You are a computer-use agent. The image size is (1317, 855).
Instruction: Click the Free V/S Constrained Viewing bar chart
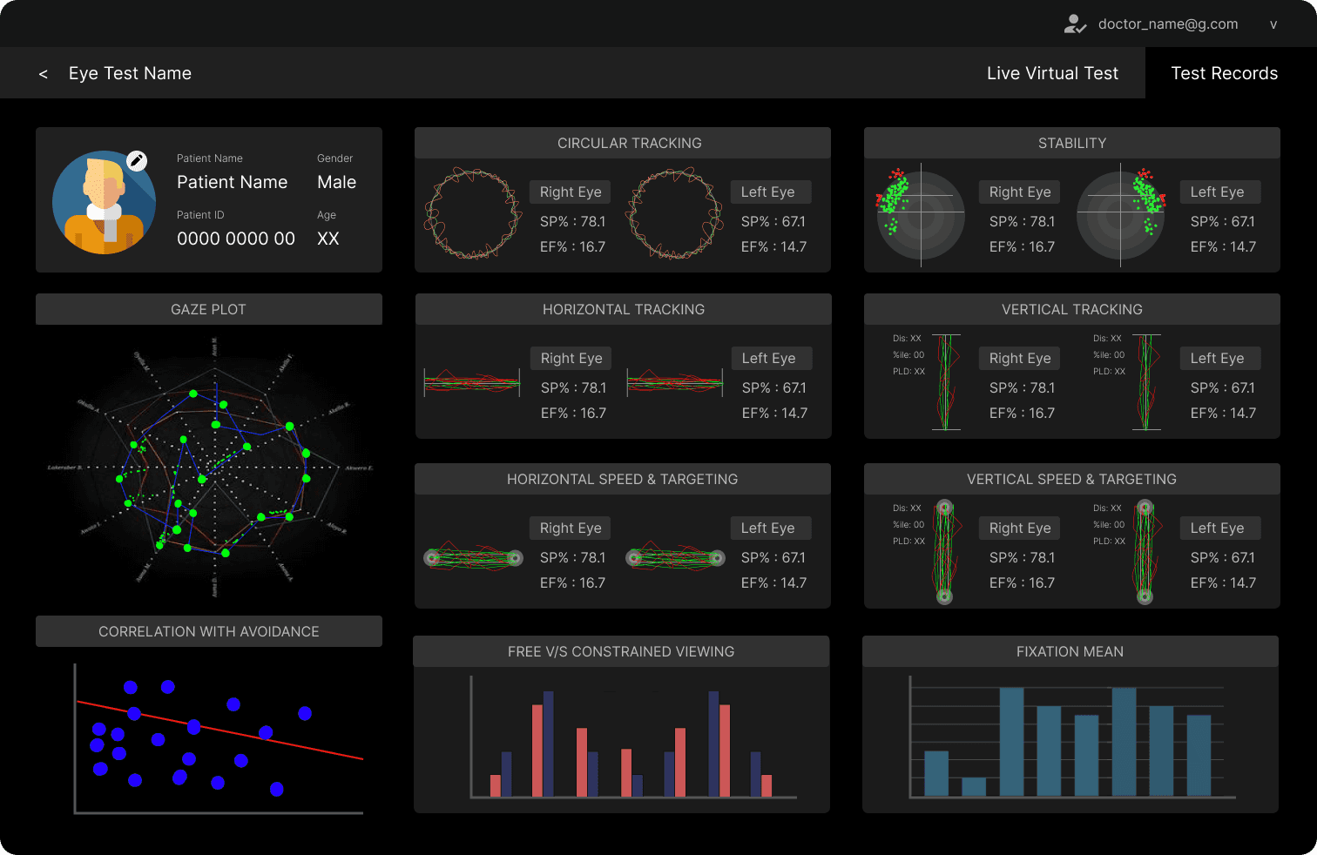point(633,737)
